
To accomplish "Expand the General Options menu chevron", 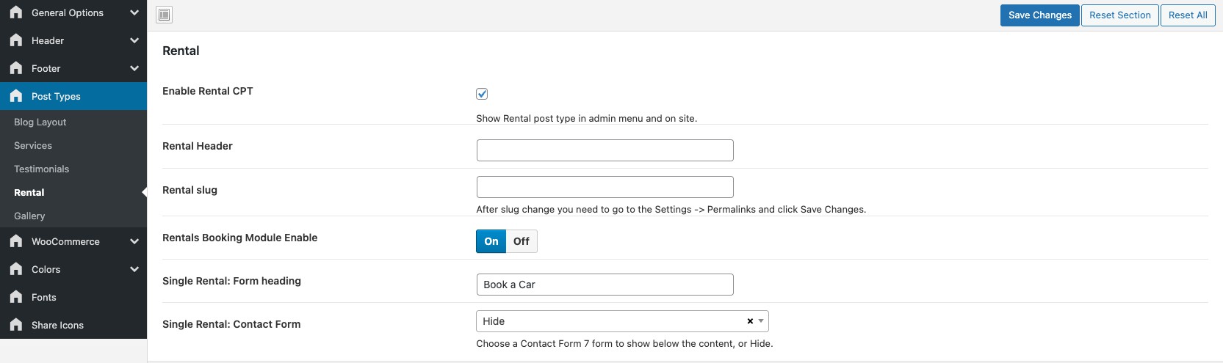I will click(x=134, y=12).
